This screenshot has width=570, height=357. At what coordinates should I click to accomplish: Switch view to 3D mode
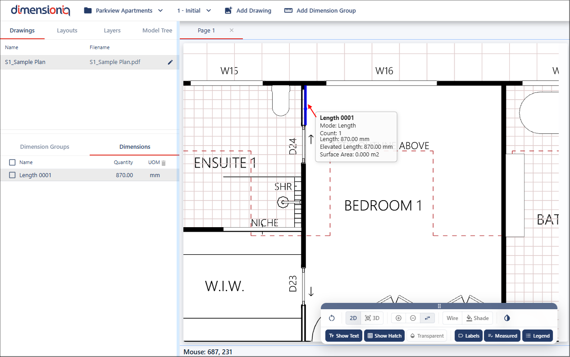pyautogui.click(x=372, y=318)
